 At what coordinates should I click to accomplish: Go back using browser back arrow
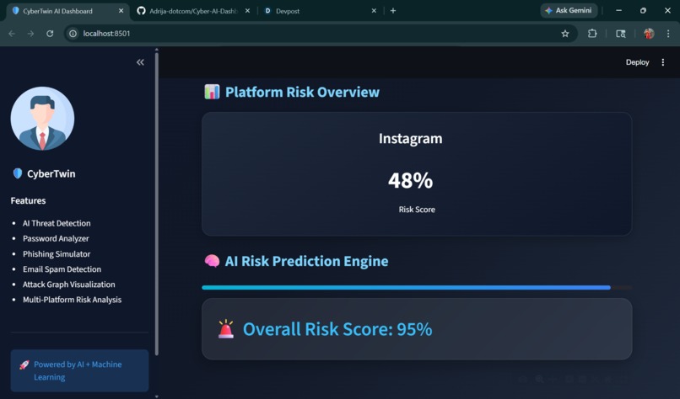tap(12, 34)
